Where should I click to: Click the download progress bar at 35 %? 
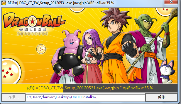coord(89,88)
